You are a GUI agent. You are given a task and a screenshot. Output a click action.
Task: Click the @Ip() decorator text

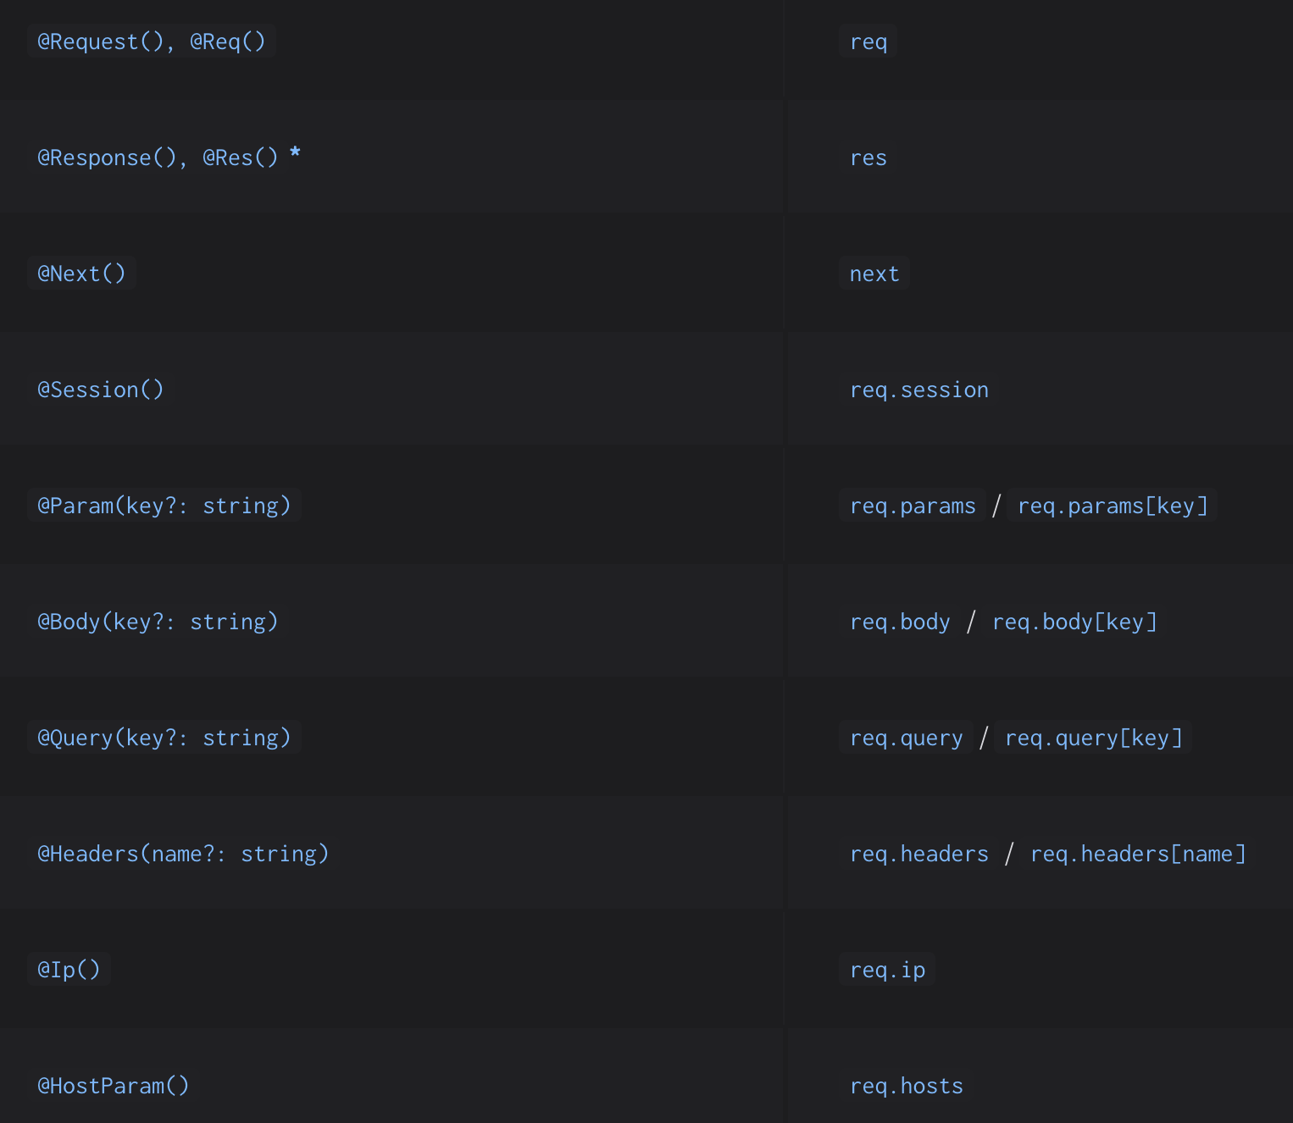pos(69,970)
